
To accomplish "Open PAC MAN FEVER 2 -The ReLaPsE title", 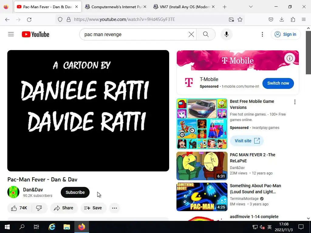I will pyautogui.click(x=252, y=158).
